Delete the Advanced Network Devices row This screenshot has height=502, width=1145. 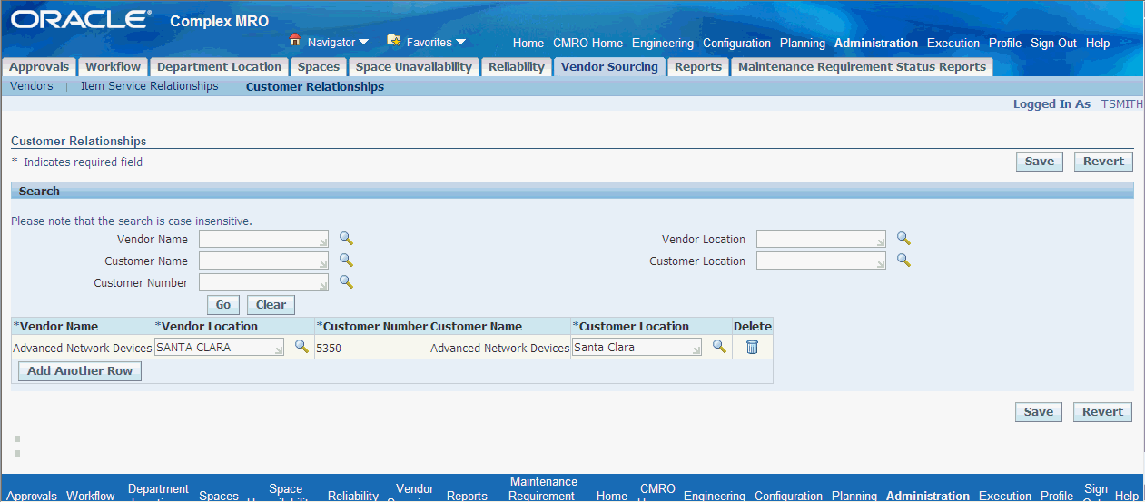[x=752, y=347]
